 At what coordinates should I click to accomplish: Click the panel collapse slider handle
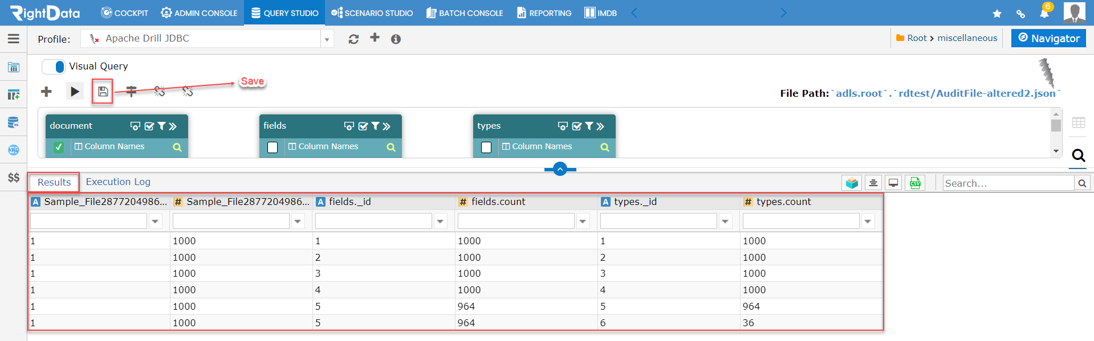560,169
